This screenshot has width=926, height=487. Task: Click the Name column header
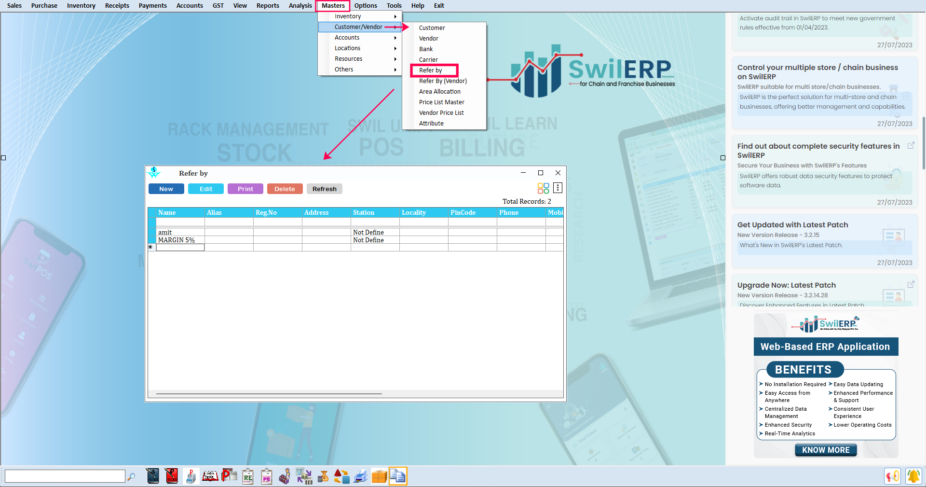(180, 212)
